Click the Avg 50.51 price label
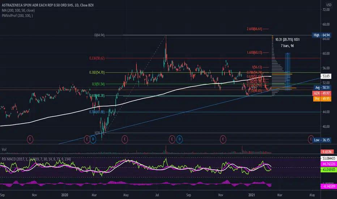Viewport: 337px width, 199px height. pyautogui.click(x=322, y=88)
